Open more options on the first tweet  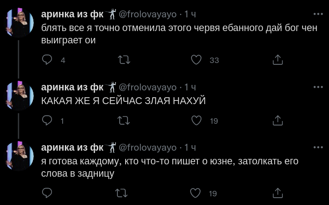point(318,14)
